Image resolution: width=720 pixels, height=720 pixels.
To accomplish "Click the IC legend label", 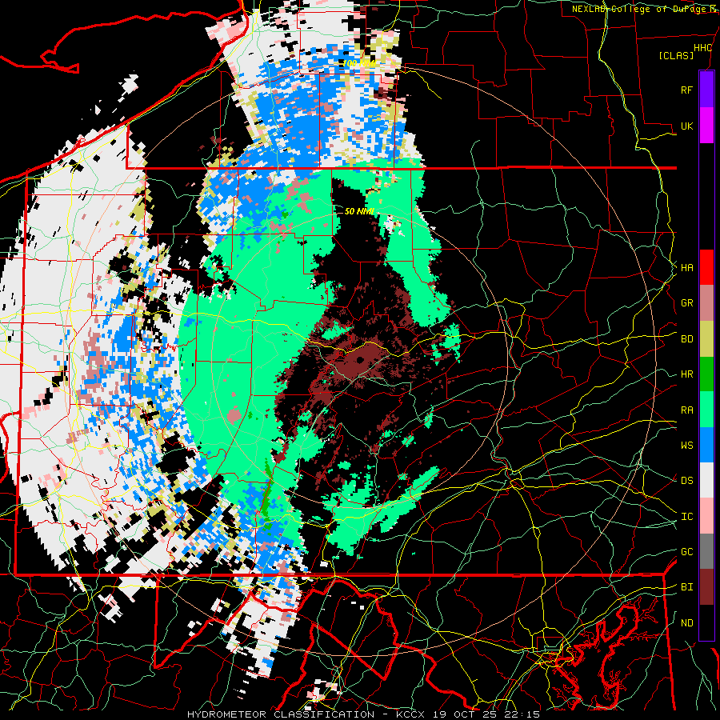I will click(686, 517).
